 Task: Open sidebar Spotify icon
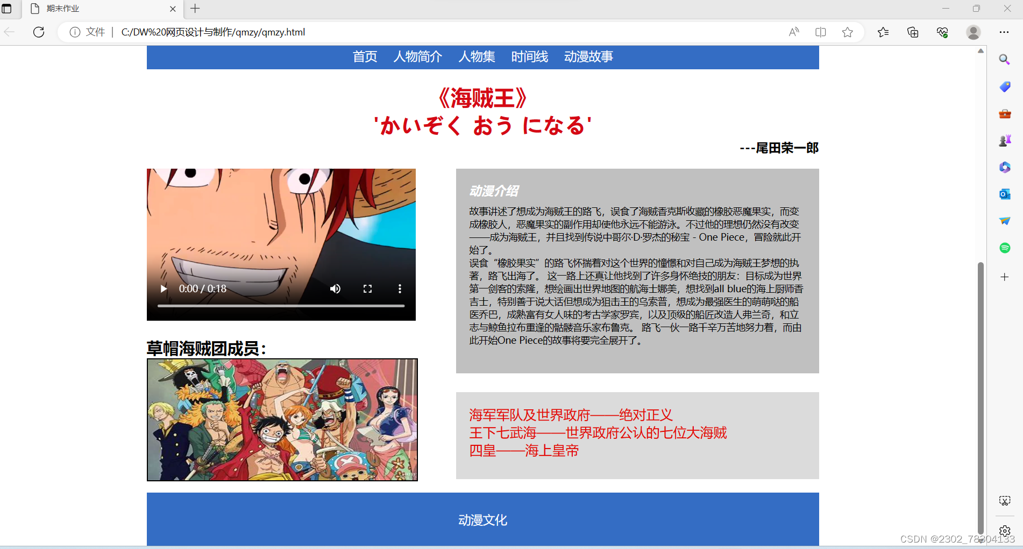[1005, 248]
